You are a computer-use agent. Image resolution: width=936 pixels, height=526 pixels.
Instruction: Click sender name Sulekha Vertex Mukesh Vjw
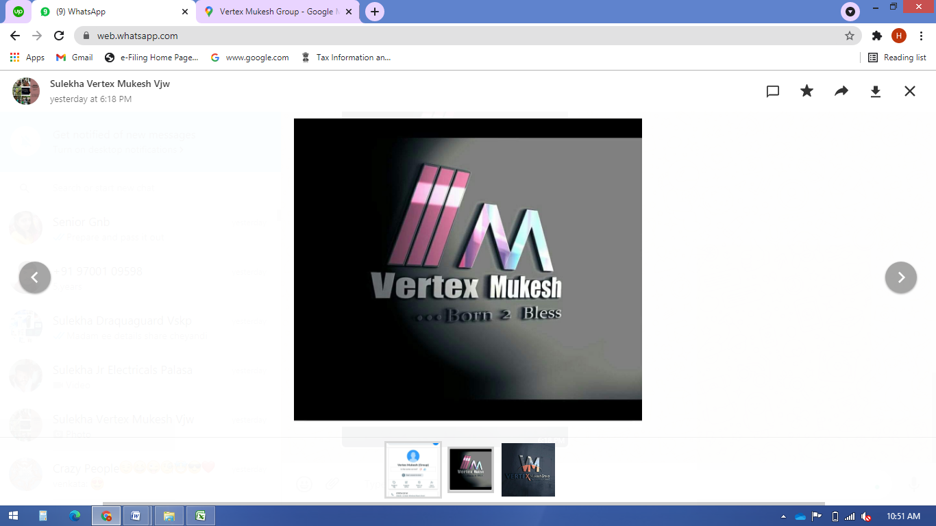tap(110, 84)
